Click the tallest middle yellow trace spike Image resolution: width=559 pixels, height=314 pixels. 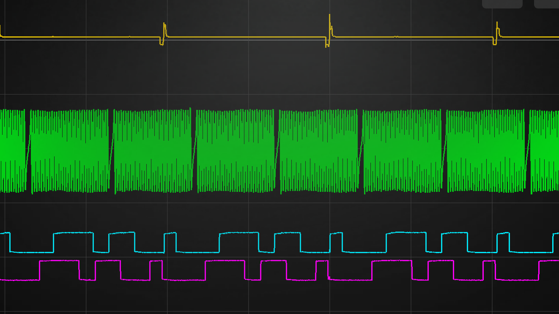click(330, 25)
